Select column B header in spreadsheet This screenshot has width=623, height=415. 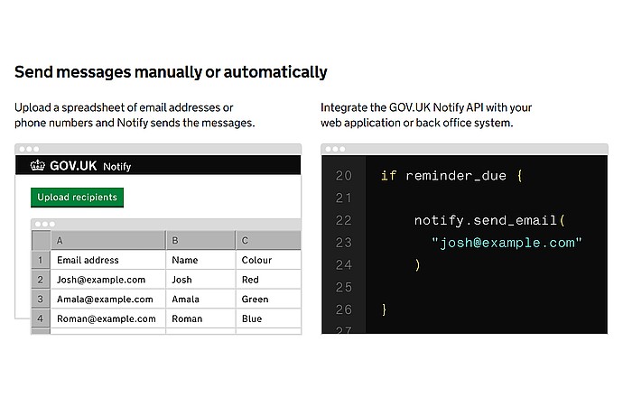[x=200, y=240]
